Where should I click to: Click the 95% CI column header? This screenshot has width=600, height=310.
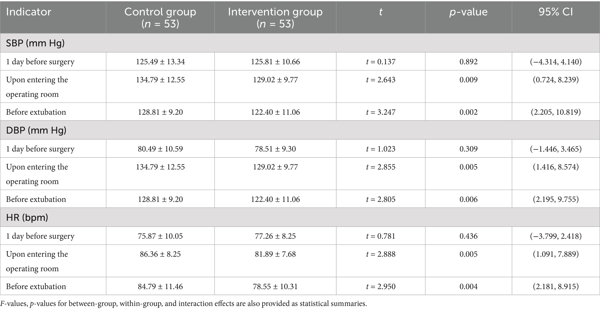click(556, 12)
